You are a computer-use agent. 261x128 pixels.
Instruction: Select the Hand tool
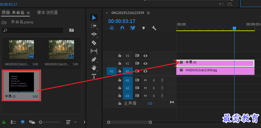pos(94,68)
